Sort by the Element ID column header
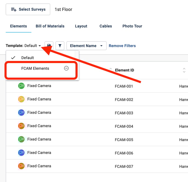This screenshot has height=182, width=188. click(x=124, y=70)
